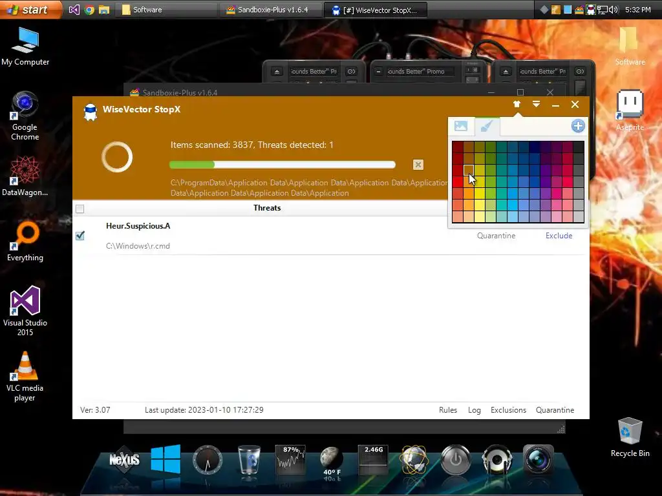
Task: Maximize the Sandboxie-Plus window behind
Action: tap(520, 92)
